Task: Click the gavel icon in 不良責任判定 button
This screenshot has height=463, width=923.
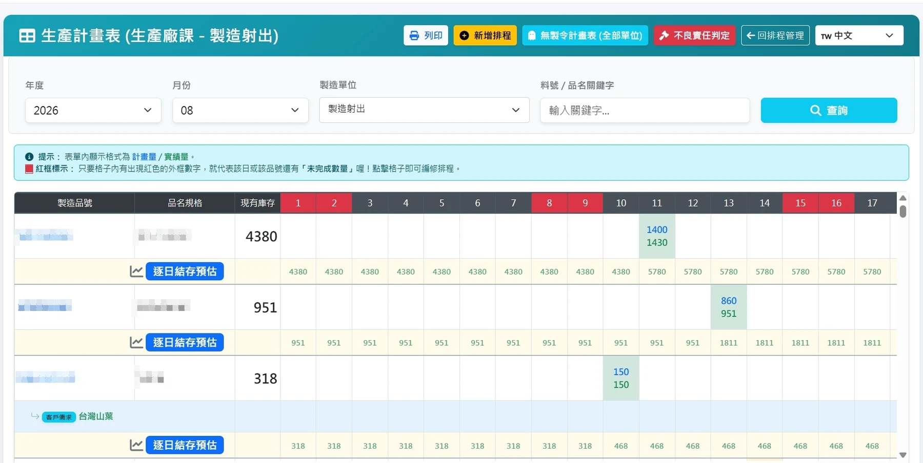Action: [664, 35]
